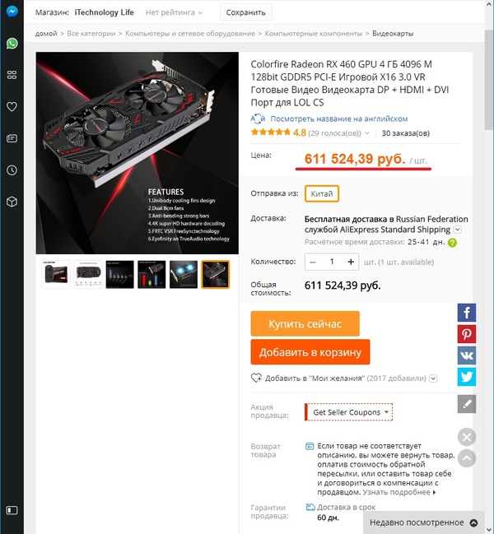
Task: Share the product on VK
Action: pos(466,355)
